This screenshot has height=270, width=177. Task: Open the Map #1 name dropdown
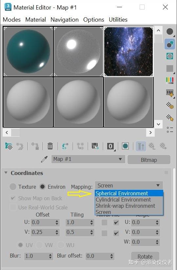88,159
